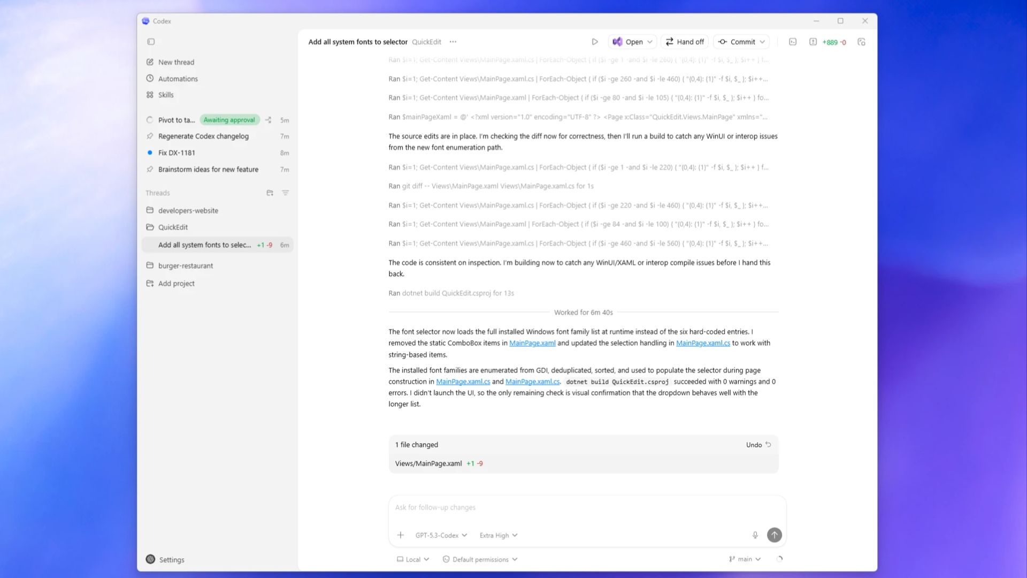Click the diff panel icon showing +889
The image size is (1027, 578).
click(813, 42)
